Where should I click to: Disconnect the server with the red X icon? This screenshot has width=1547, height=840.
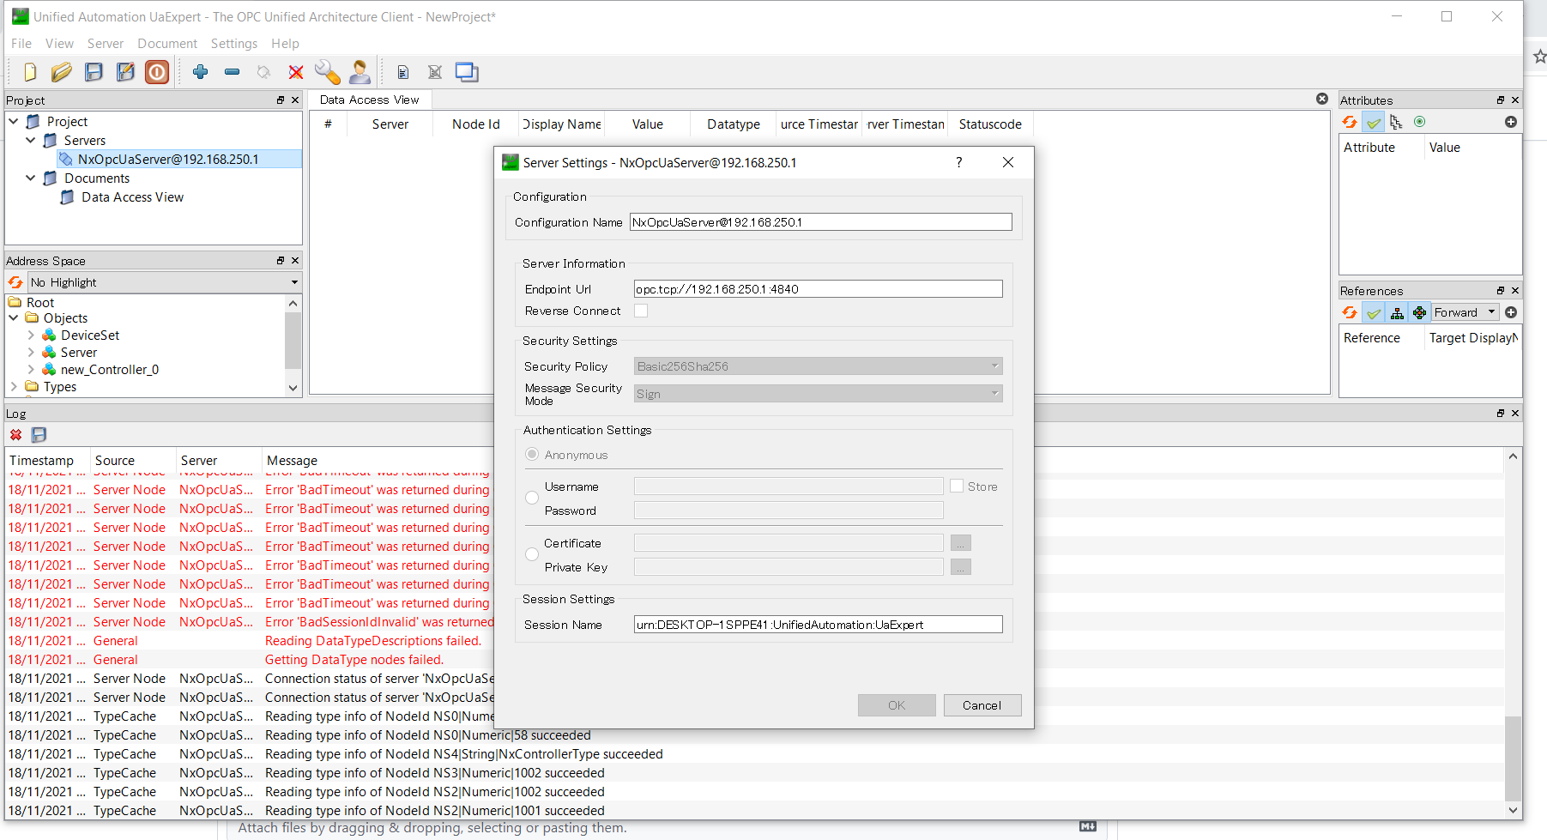(295, 72)
